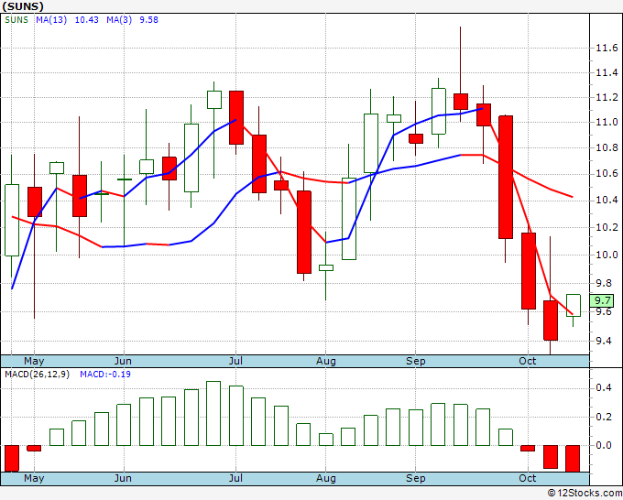Click the 10.8 price axis label
This screenshot has width=623, height=500.
click(x=607, y=148)
